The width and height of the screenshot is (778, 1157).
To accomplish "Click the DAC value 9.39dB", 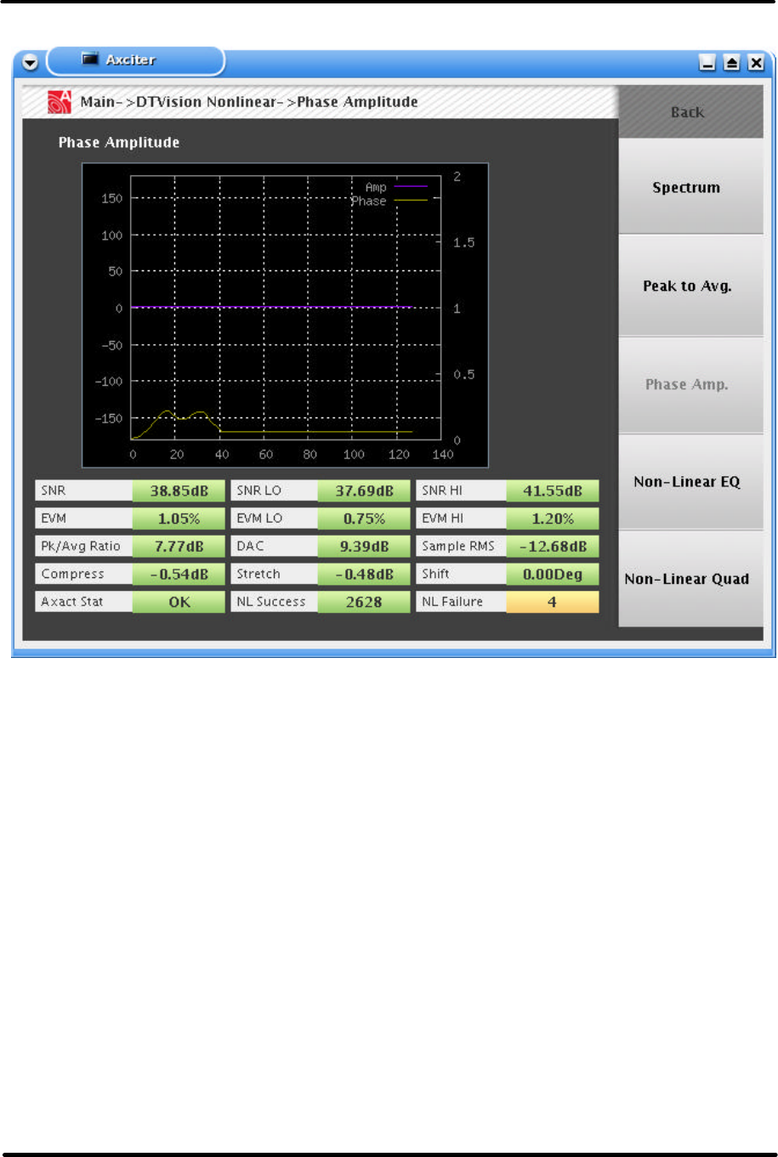I will tap(364, 547).
